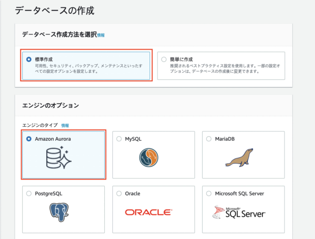Choose the PostgreSQL engine radio button

tap(29, 193)
